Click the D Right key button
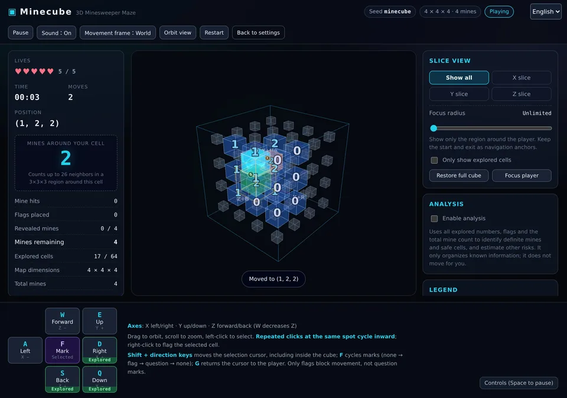This screenshot has width=567, height=398. pos(99,350)
